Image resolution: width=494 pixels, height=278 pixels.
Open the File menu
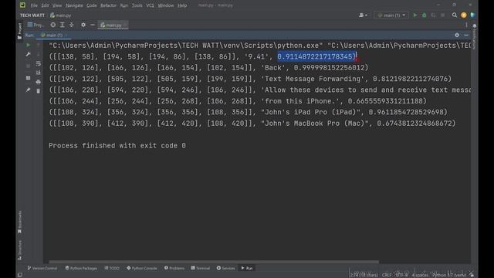point(34,5)
